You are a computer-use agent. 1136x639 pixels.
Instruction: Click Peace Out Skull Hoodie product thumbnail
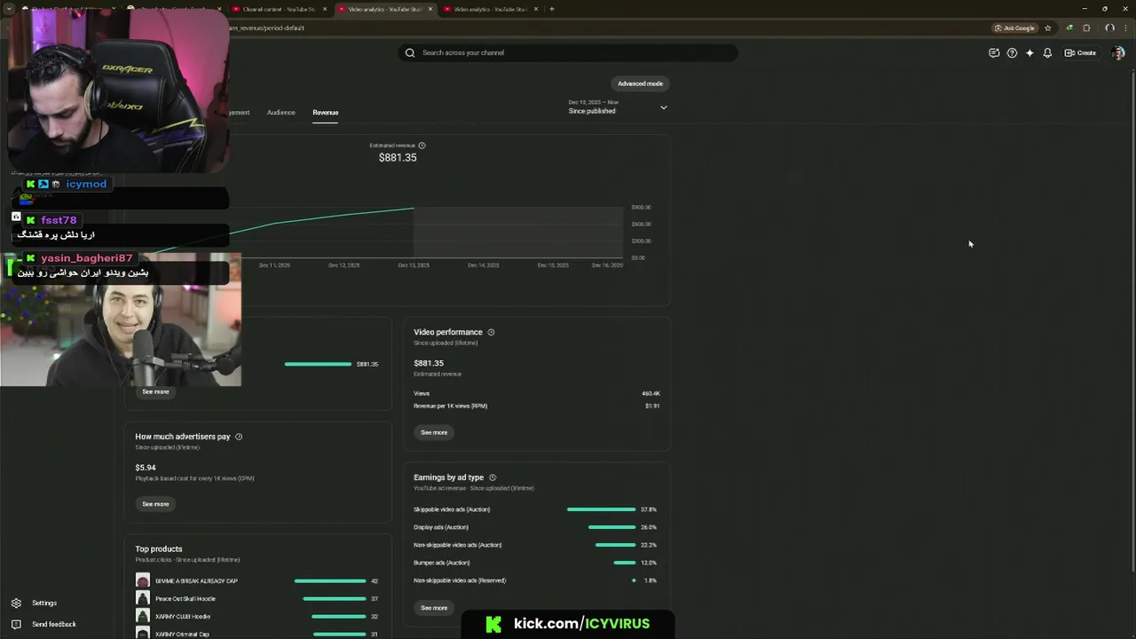(143, 598)
